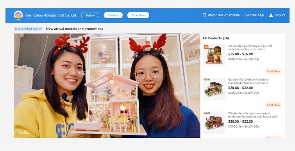Screen dimensions: 295x151
Task: Click the live stream video player
Action: tap(107, 86)
